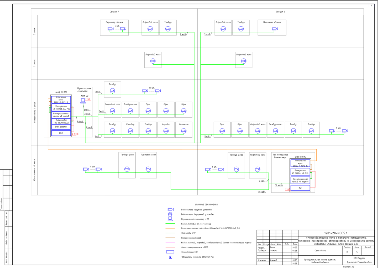The image size is (378, 268).
Task: Select the Секция 7 column header
Action: (114, 12)
